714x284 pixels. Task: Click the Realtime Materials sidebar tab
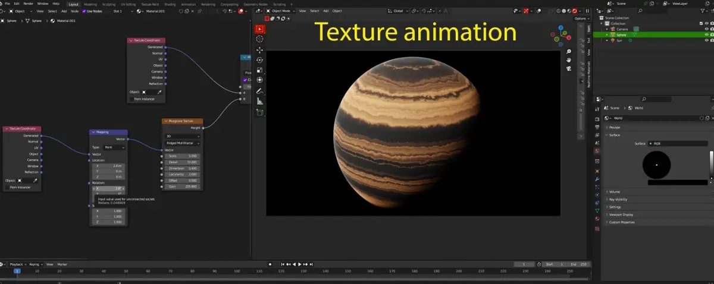point(589,74)
